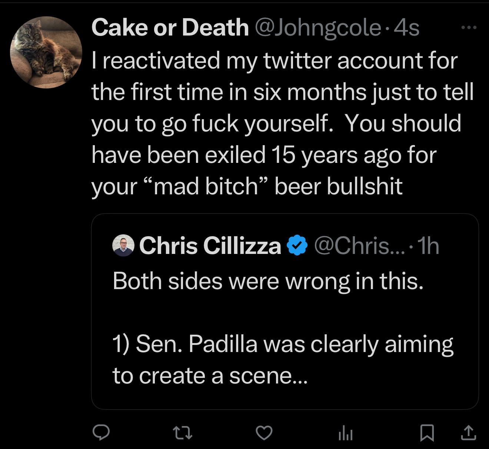This screenshot has width=489, height=449.
Task: Open the cat profile picture
Action: pos(46,52)
